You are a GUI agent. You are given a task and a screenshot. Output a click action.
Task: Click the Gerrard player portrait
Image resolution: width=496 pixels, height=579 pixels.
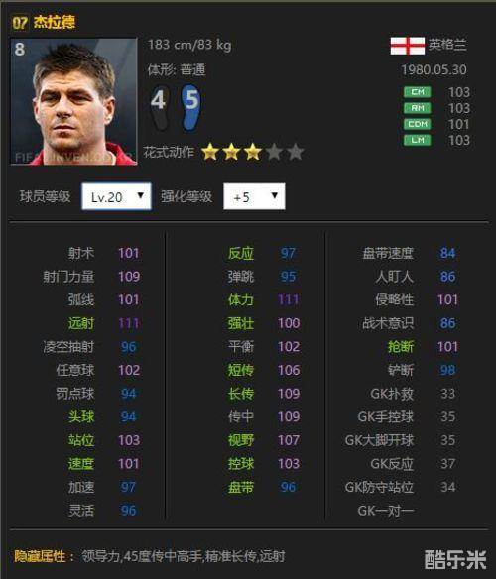point(74,101)
